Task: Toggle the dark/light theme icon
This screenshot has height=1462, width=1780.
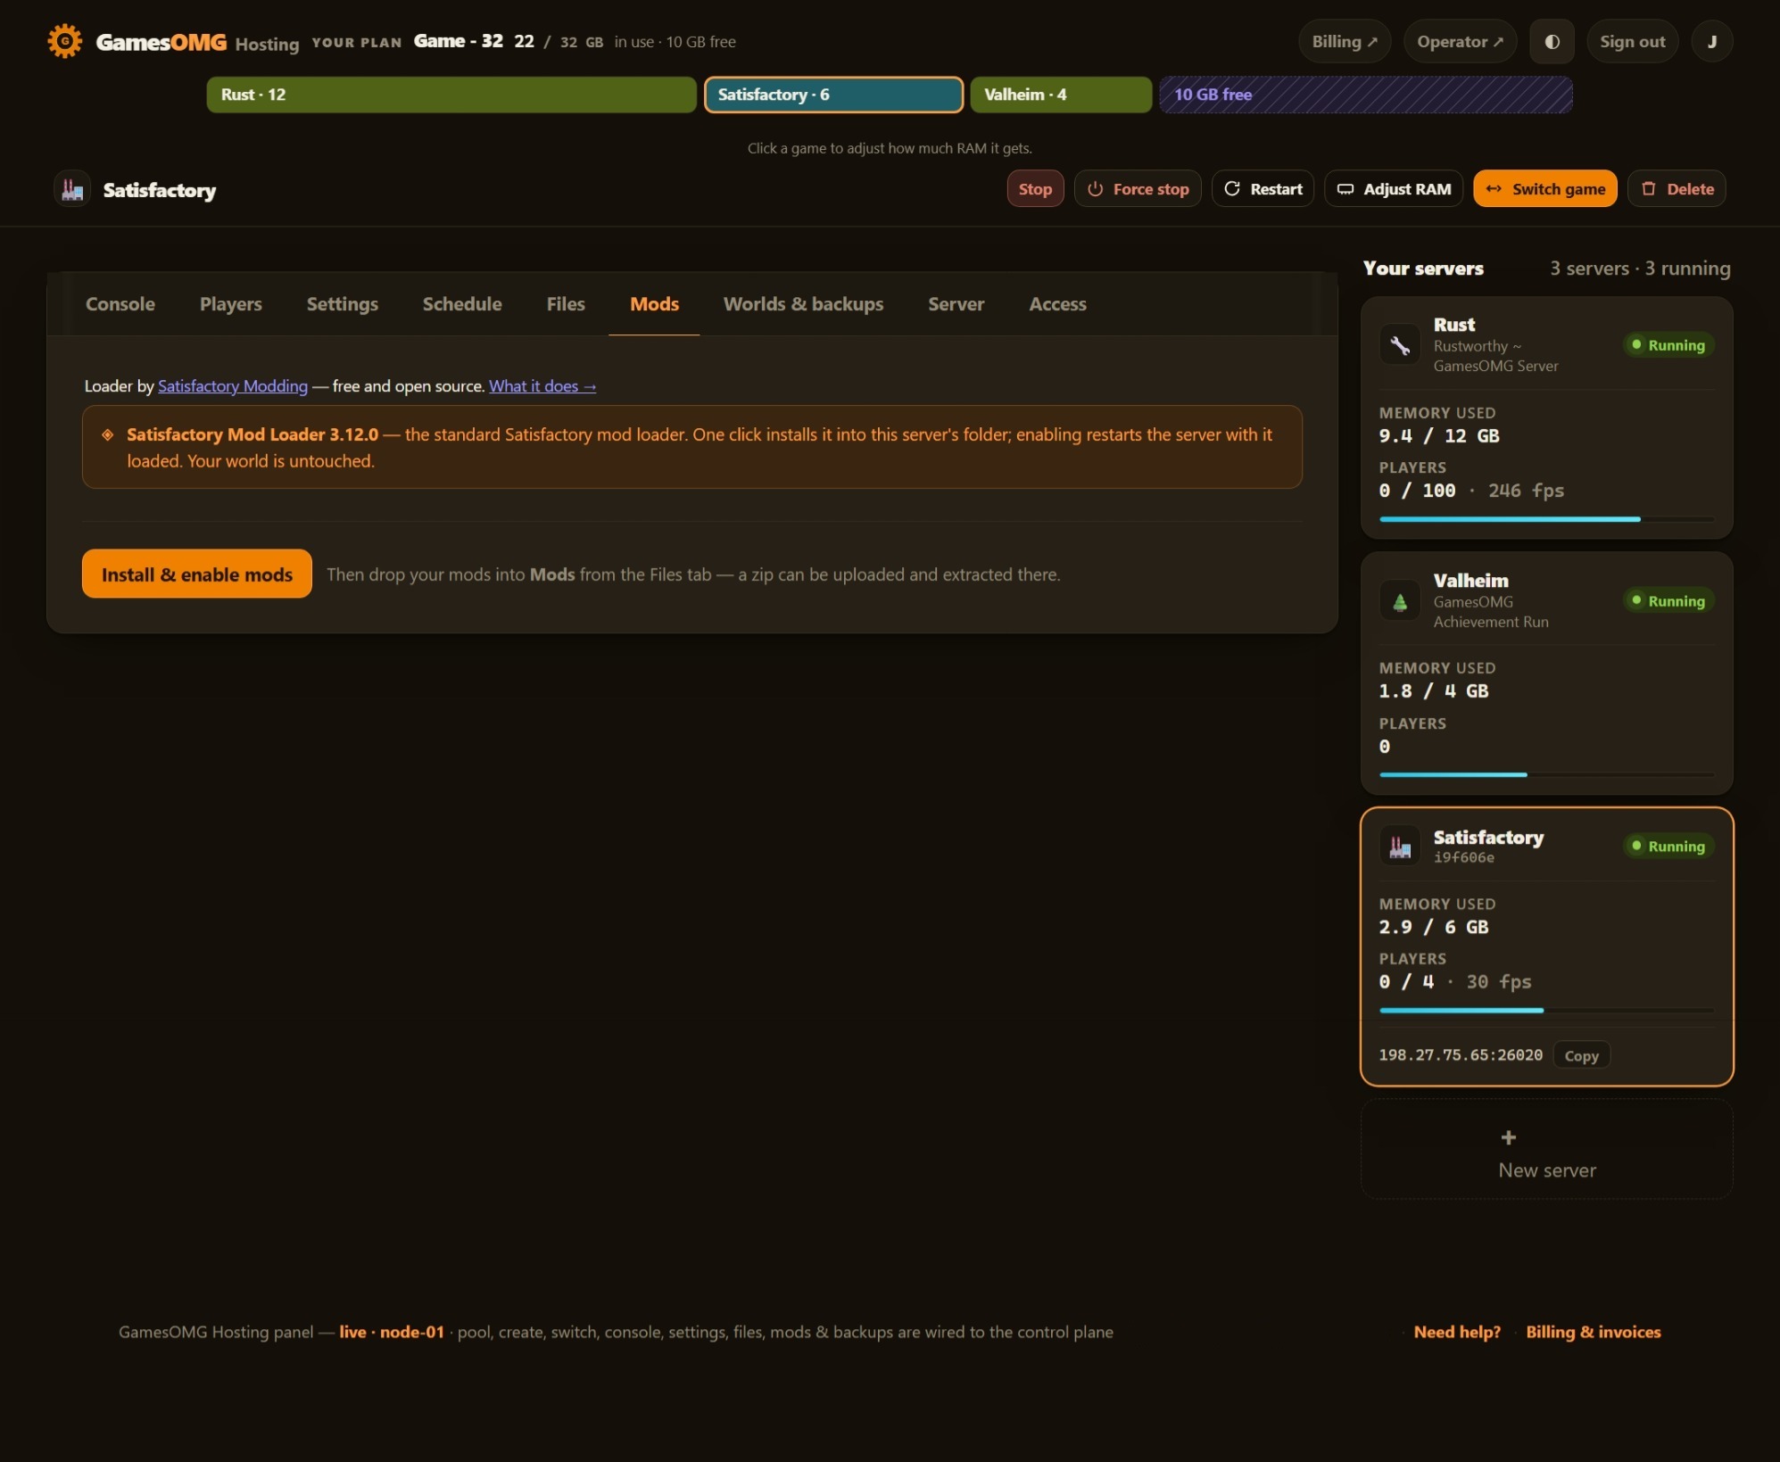Action: pos(1552,42)
